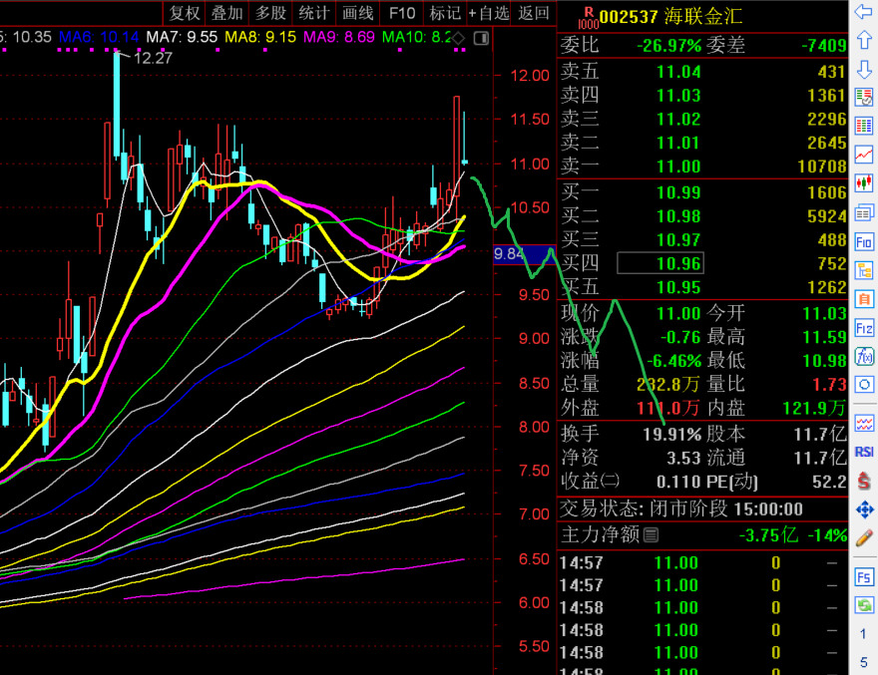Click the 主力净额 value -3.75亿
The width and height of the screenshot is (878, 675).
(x=768, y=535)
